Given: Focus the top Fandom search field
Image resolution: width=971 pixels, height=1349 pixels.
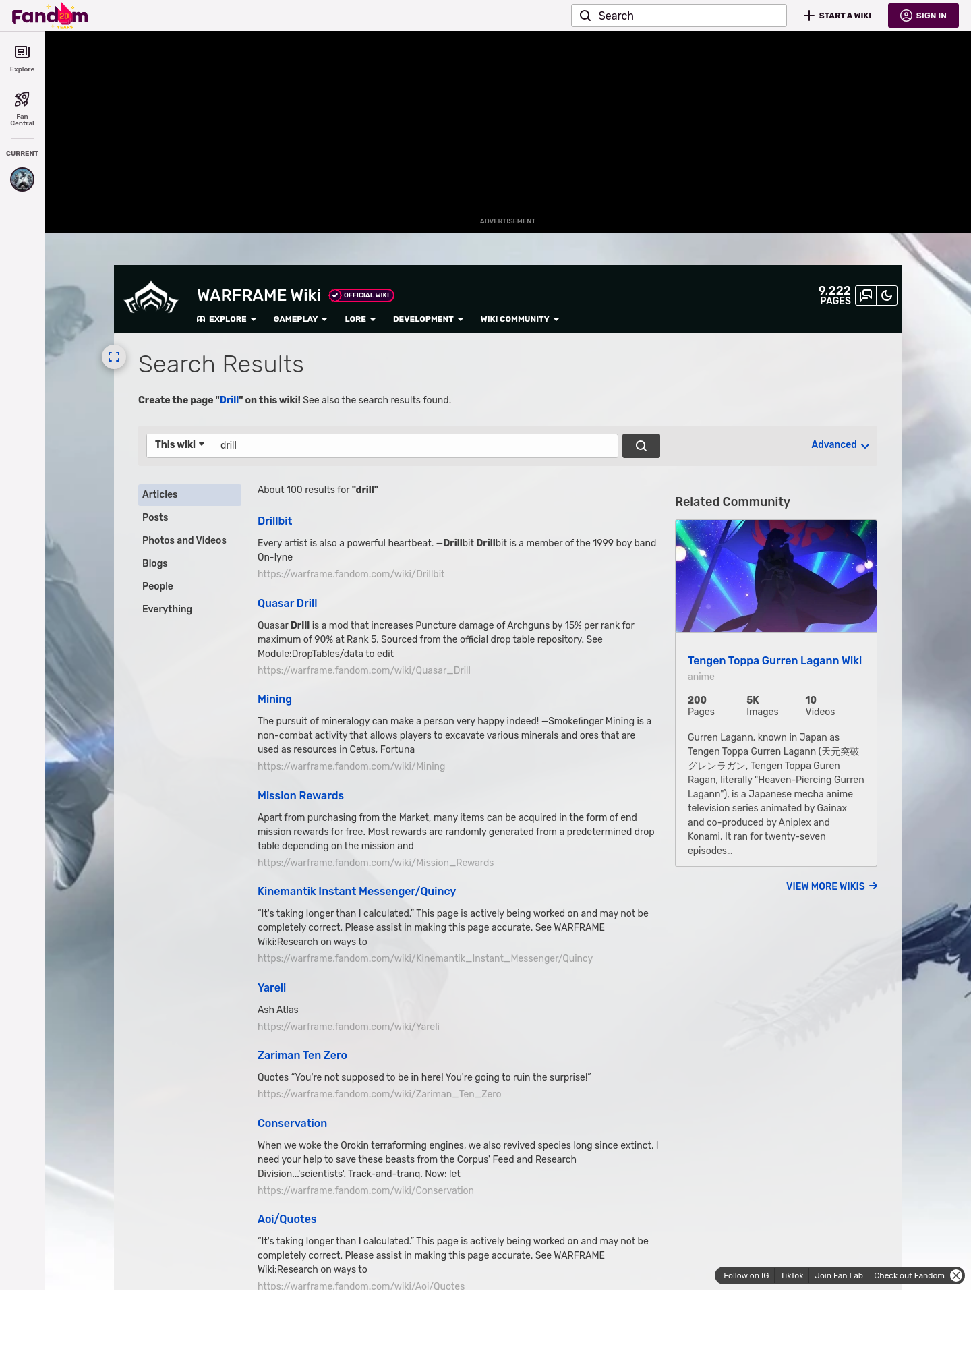Looking at the screenshot, I should 679,16.
